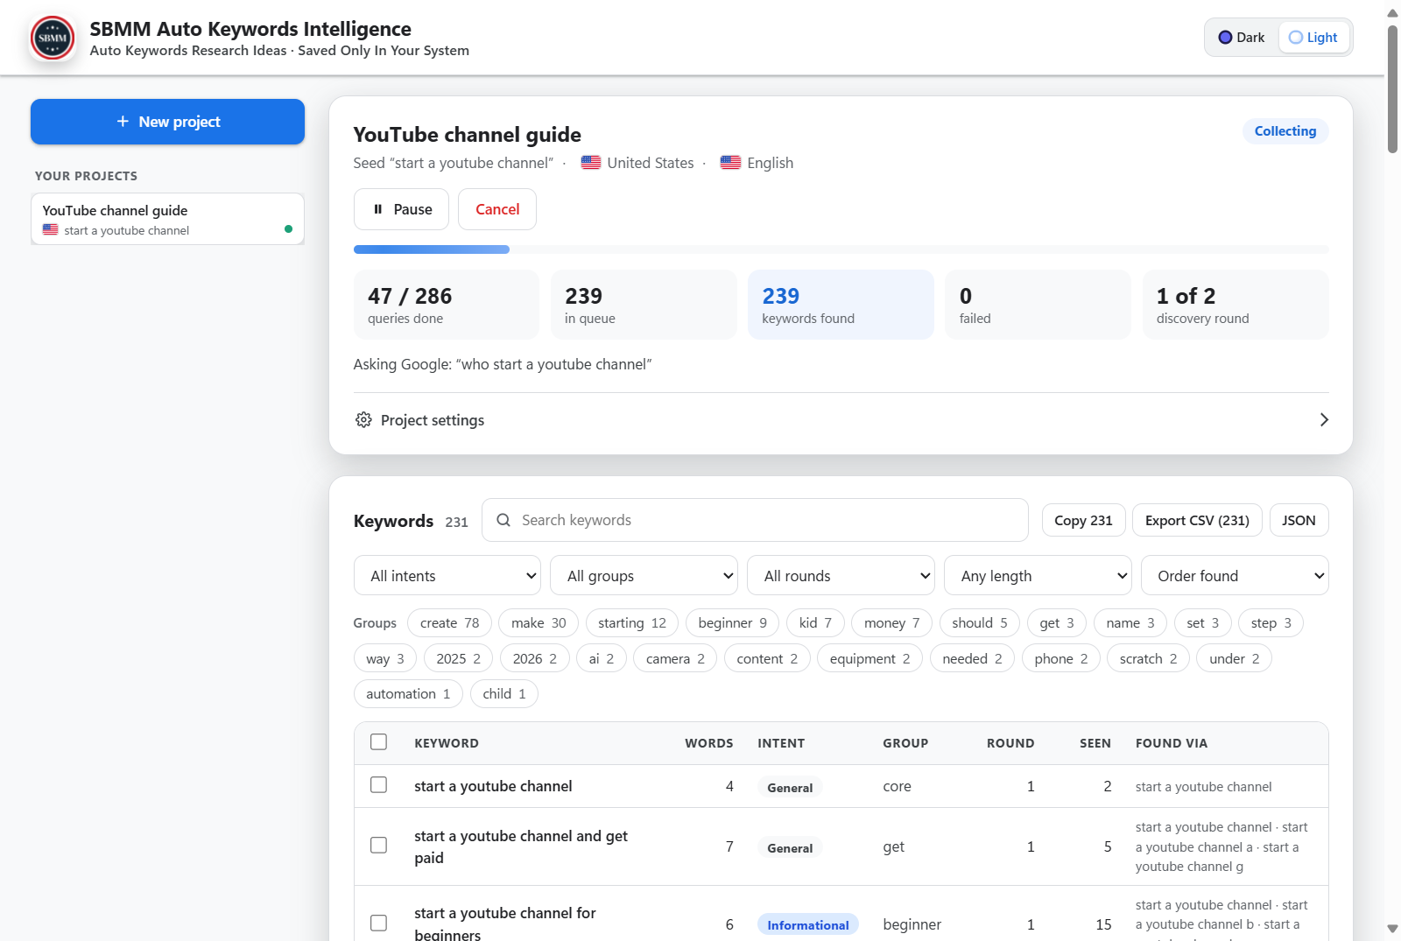Viewport: 1401px width, 941px height.
Task: Click the plus icon in New project
Action: 123,122
